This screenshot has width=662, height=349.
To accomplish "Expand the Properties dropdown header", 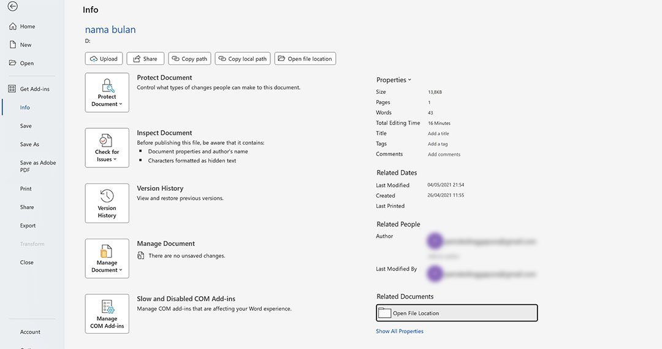I will click(x=394, y=80).
